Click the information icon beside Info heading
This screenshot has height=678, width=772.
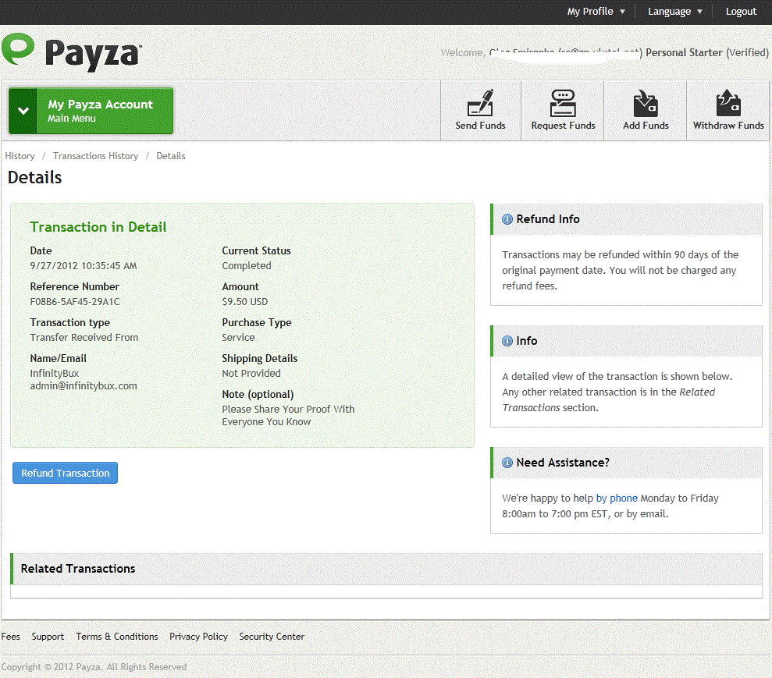pyautogui.click(x=507, y=341)
